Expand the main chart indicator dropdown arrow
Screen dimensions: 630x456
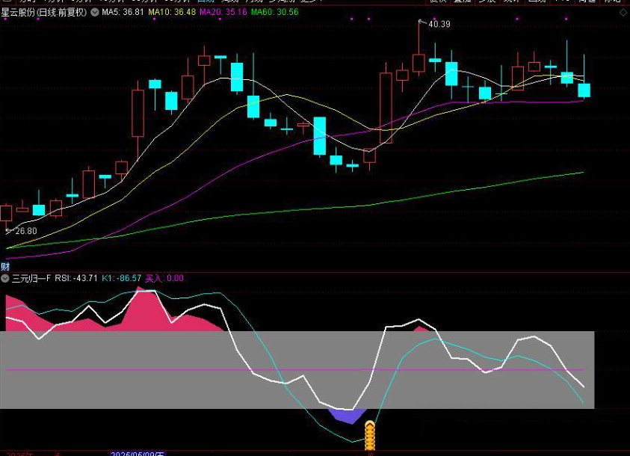[94, 13]
